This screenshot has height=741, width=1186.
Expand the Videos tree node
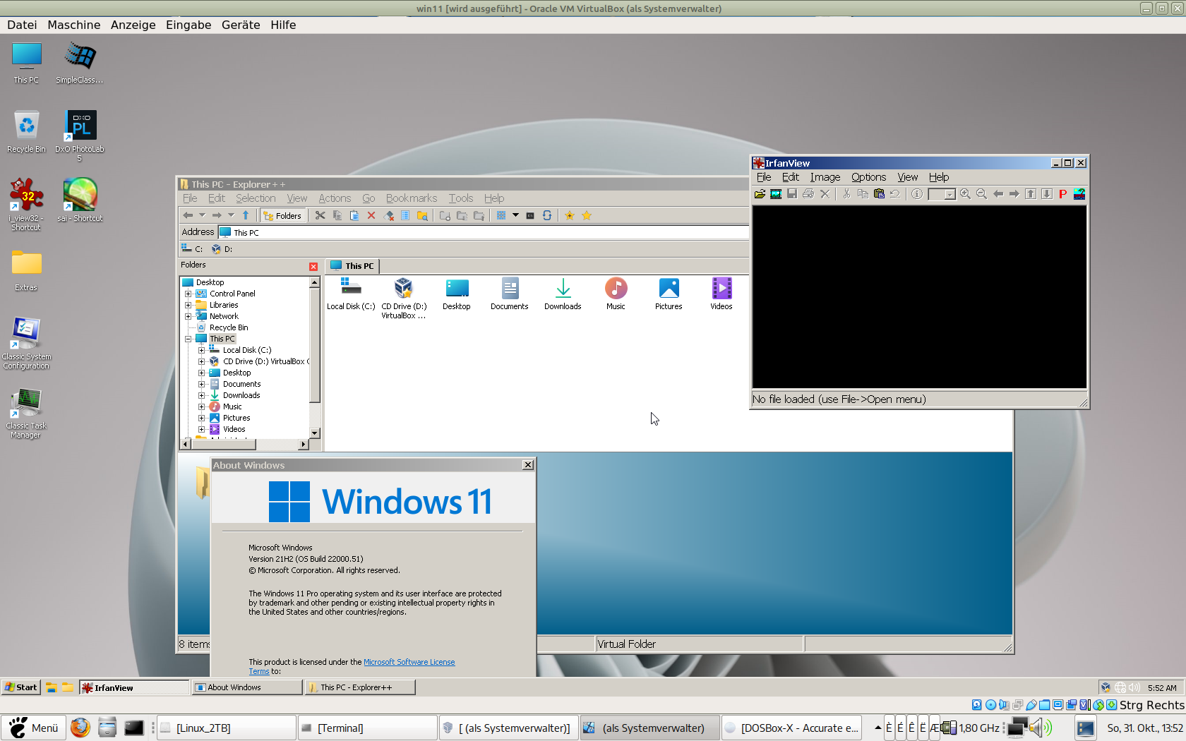(202, 429)
